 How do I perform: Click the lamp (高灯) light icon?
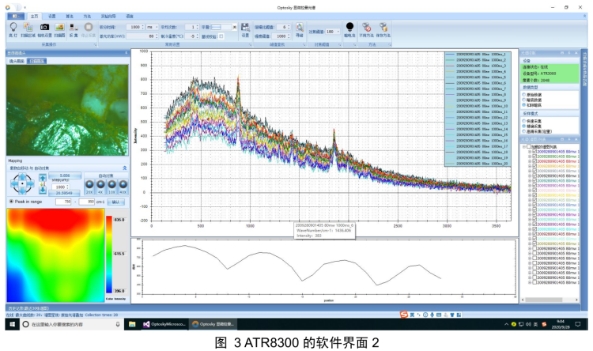(x=13, y=27)
